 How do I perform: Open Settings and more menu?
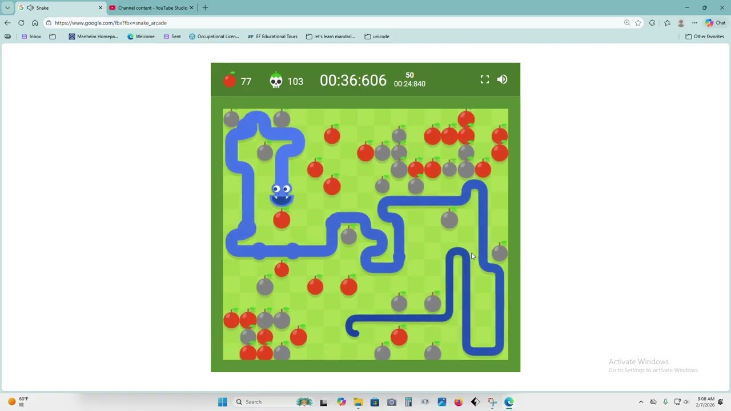click(x=694, y=23)
